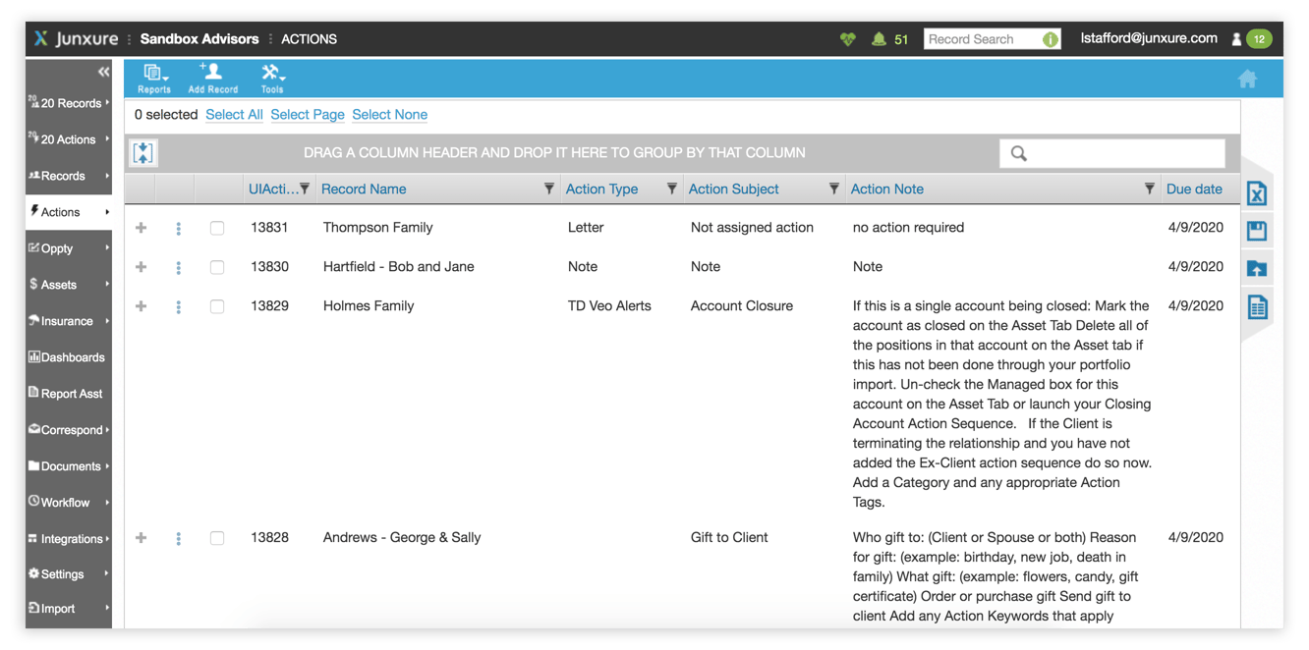This screenshot has width=1309, height=650.
Task: Open the Insurance sidebar menu
Action: 69,321
